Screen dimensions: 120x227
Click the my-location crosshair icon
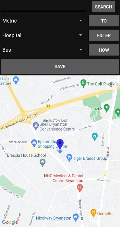(x=111, y=84)
